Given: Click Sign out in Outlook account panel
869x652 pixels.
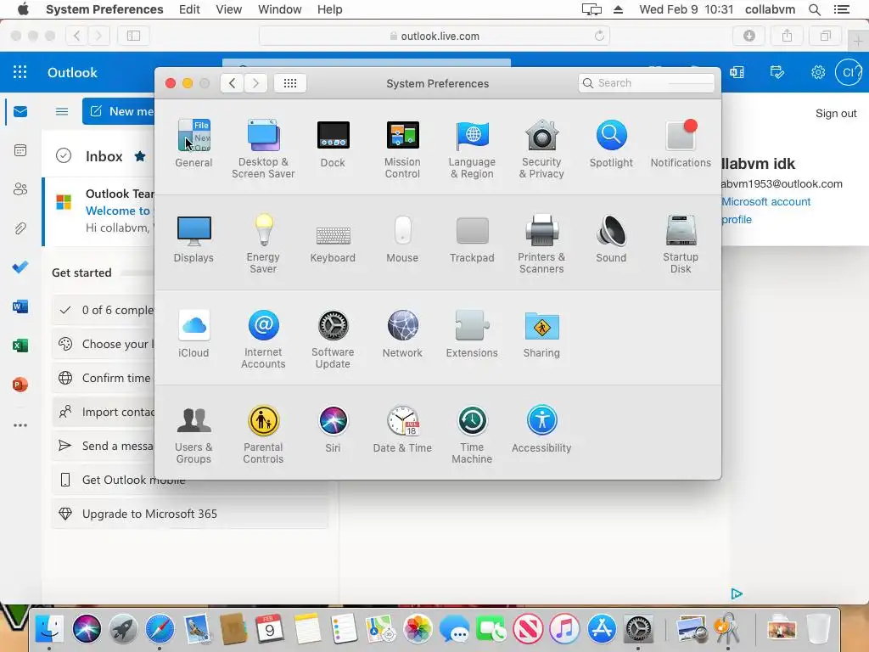Looking at the screenshot, I should [836, 113].
